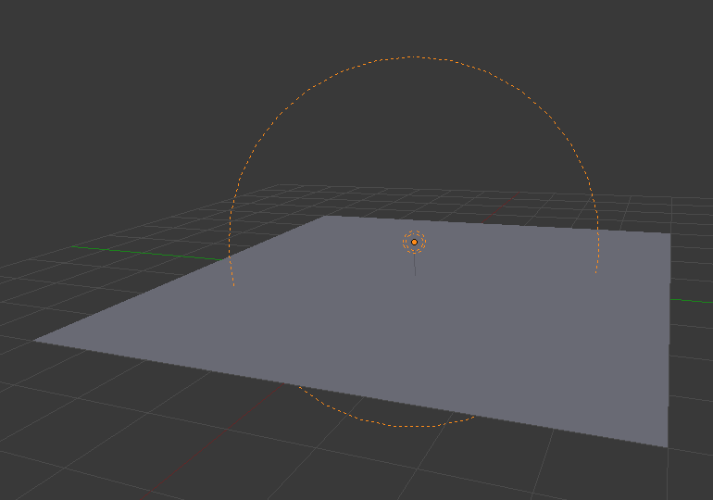Click the right edge of the plane

pyautogui.click(x=668, y=343)
